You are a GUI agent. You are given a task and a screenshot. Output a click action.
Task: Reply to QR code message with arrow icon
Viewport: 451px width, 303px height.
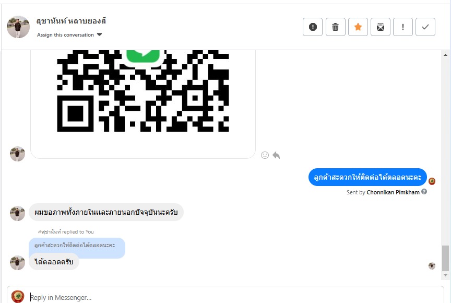276,155
